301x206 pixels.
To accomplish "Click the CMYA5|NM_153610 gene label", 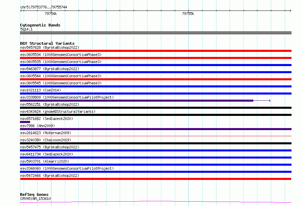I will click(x=36, y=199).
